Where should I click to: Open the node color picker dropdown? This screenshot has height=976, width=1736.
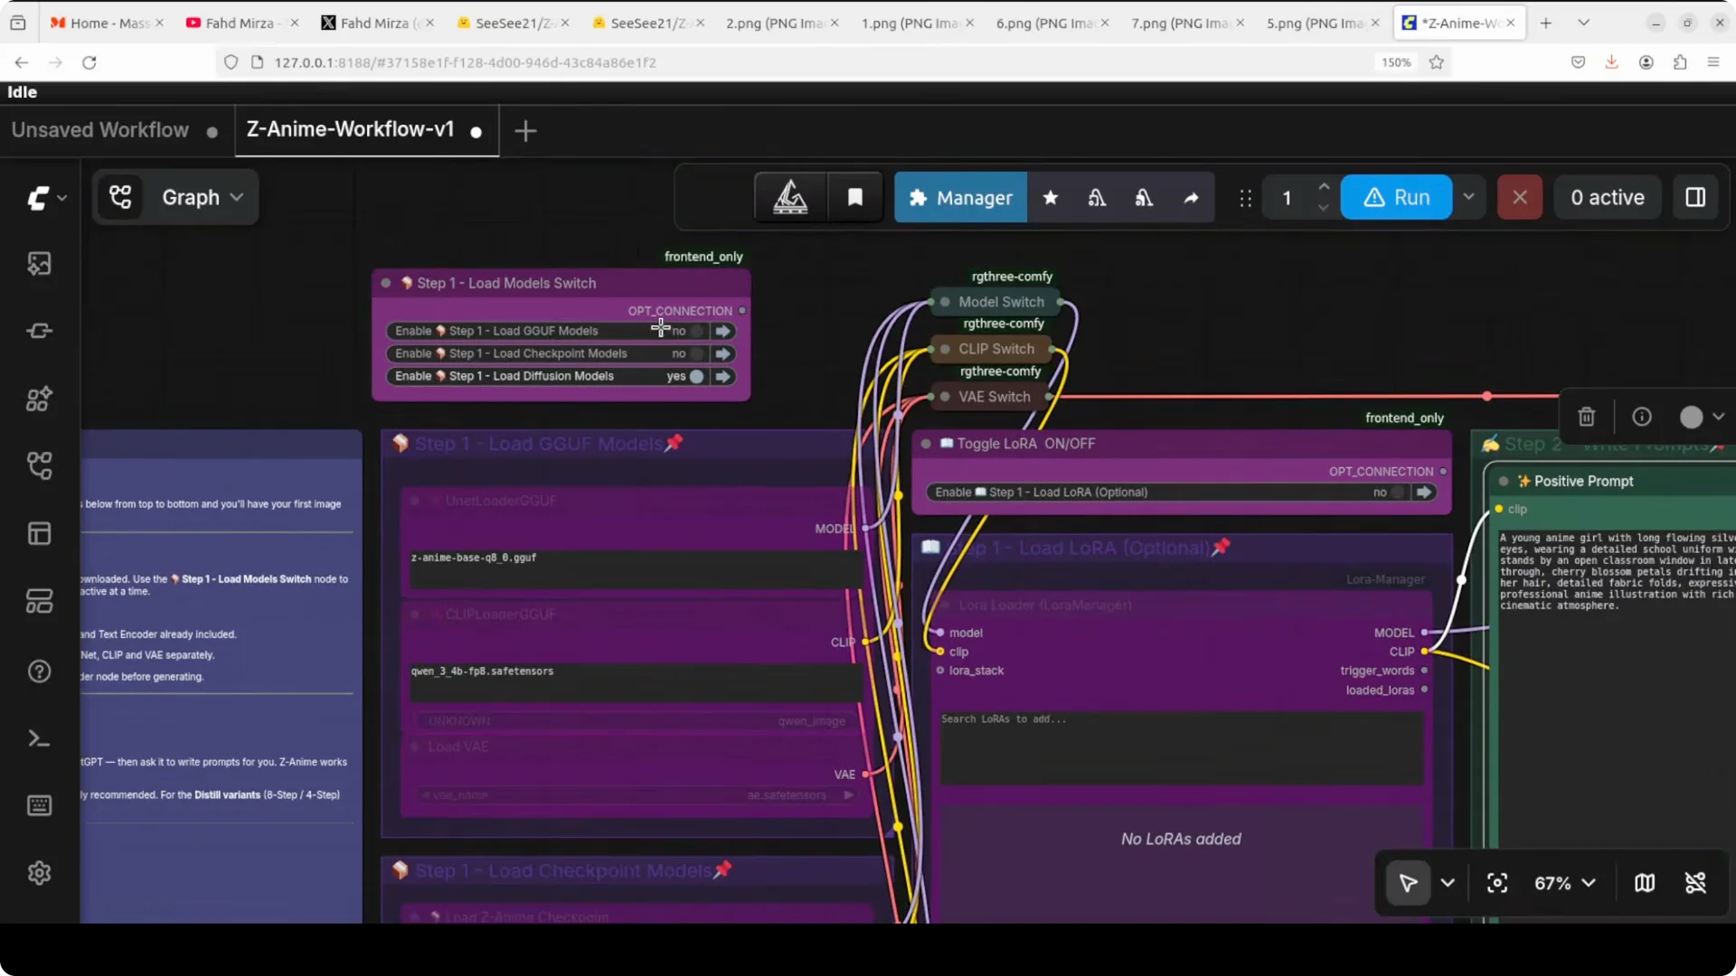(1702, 417)
